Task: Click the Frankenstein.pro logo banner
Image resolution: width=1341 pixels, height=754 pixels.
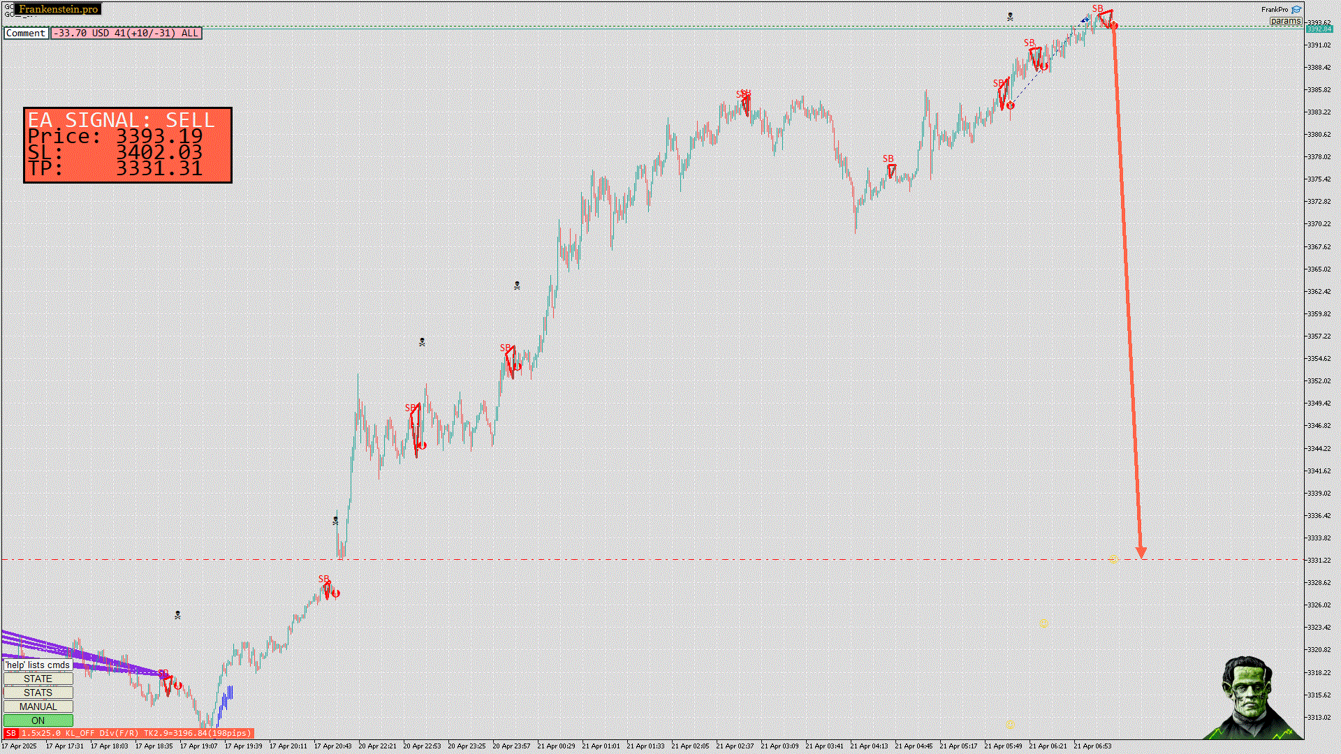Action: 58,9
